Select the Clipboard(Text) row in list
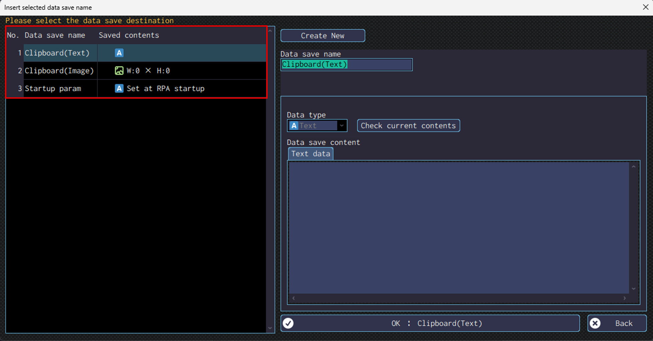 [x=57, y=53]
